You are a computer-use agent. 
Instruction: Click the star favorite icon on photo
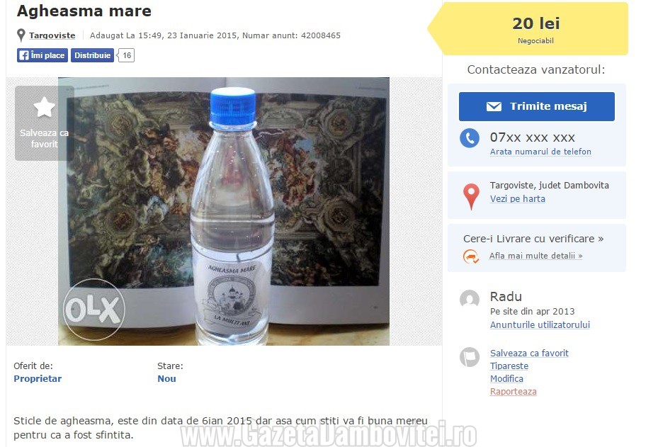44,107
